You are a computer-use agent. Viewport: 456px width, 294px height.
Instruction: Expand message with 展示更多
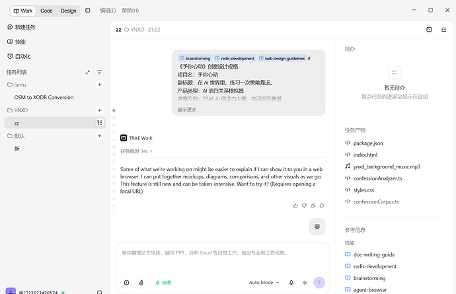[187, 110]
